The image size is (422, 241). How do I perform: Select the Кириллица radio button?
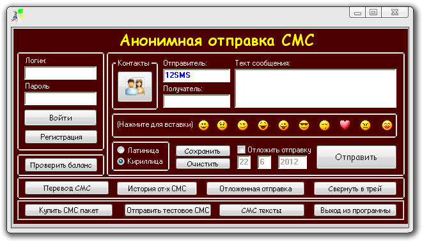click(121, 161)
